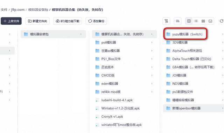
Task: Select Winlator-v11.2-汉化版.apk file
Action: point(125,108)
